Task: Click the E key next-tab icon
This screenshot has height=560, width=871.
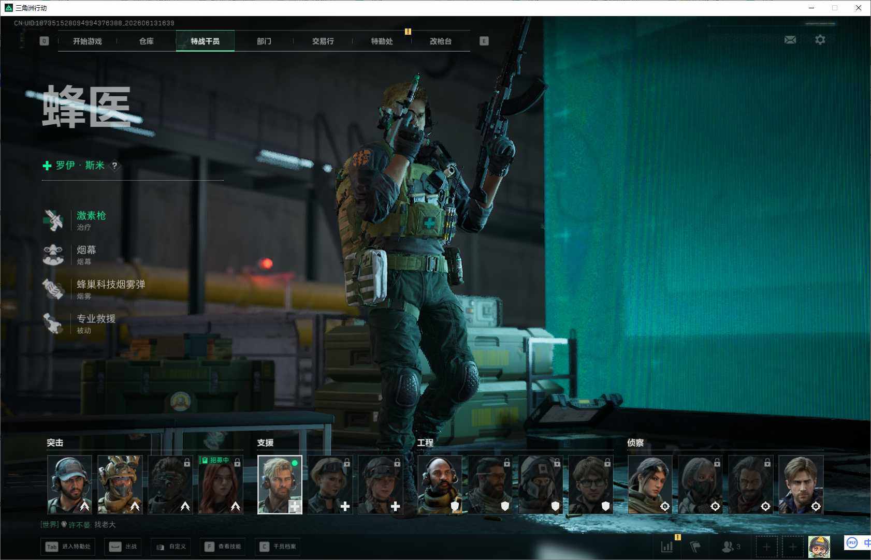Action: point(484,41)
